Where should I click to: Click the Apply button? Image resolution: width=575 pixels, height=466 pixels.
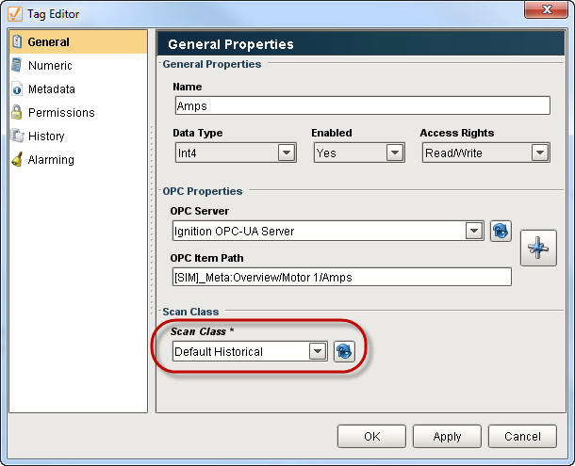pos(447,436)
